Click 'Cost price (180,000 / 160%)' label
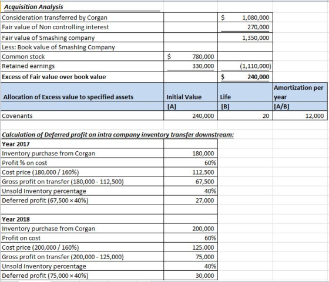The width and height of the screenshot is (329, 282). [x=41, y=172]
